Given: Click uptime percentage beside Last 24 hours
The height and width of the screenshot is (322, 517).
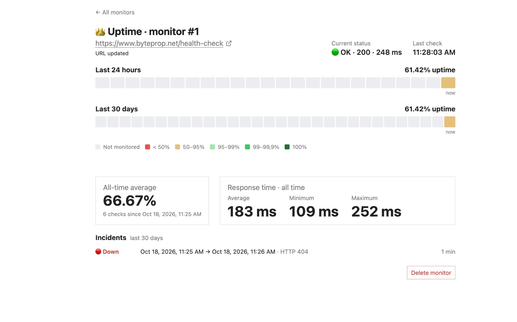Looking at the screenshot, I should (430, 70).
